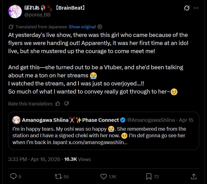This screenshot has width=207, height=184.
Task: Click the Amanogawa Shiina Phase Connect name
Action: 70,120
